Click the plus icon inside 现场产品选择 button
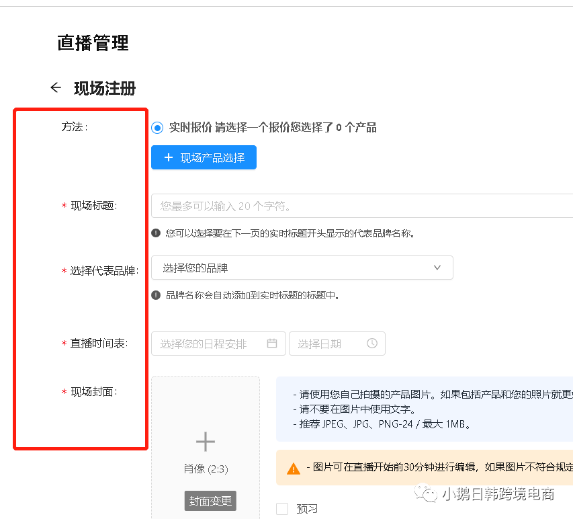The image size is (573, 519). (x=168, y=157)
